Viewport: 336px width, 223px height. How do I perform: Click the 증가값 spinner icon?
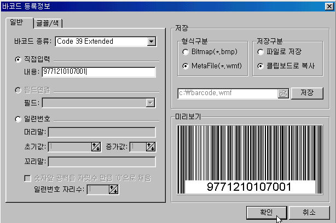tap(150, 146)
